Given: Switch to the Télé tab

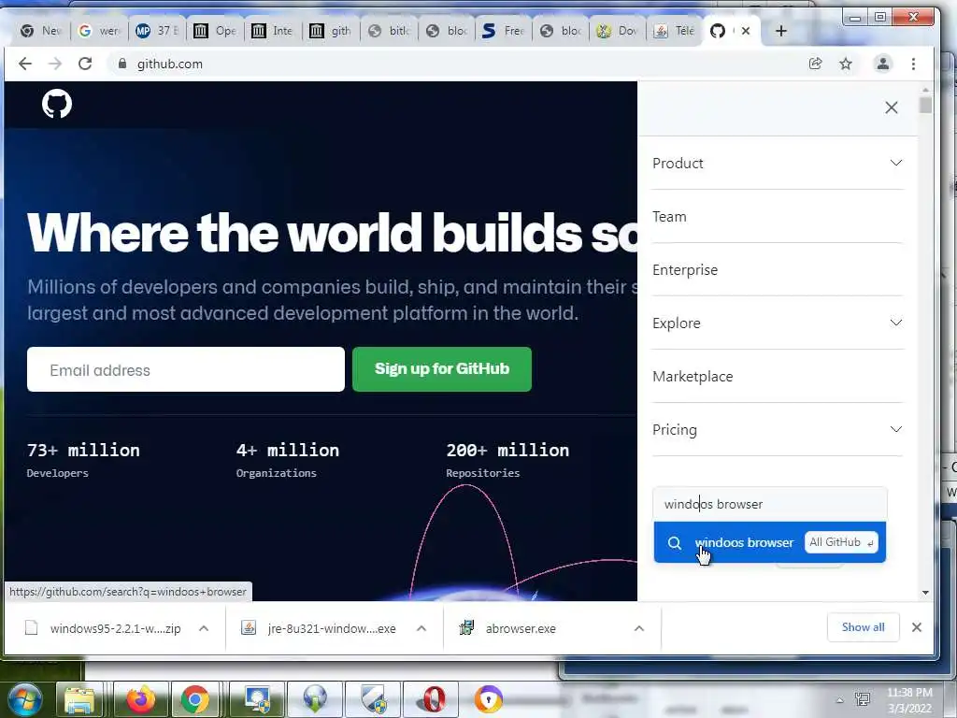Looking at the screenshot, I should (675, 31).
